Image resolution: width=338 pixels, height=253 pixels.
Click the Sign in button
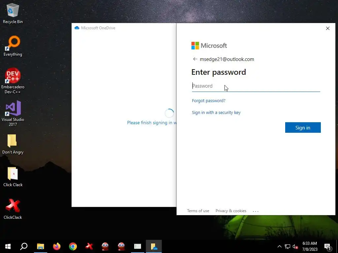tap(303, 127)
